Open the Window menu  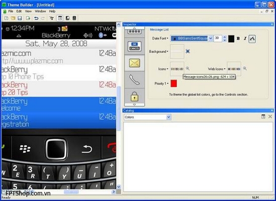coord(40,11)
